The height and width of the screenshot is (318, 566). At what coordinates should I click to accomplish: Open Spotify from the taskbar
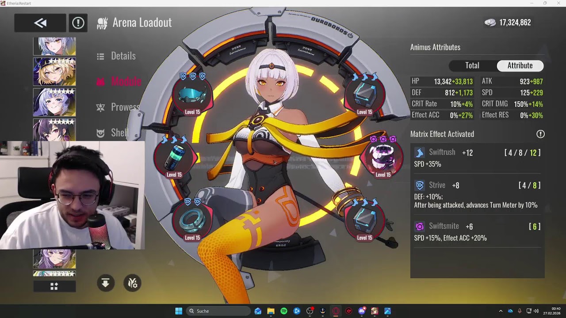tap(284, 311)
